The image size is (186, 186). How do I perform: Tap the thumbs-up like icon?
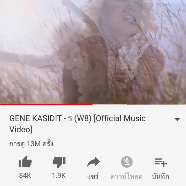point(25,162)
